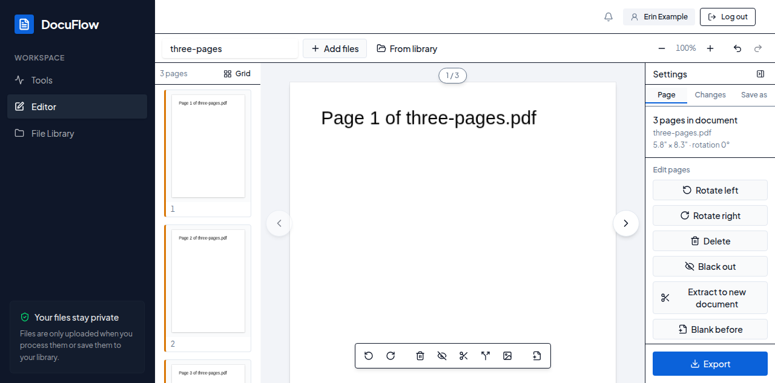The width and height of the screenshot is (775, 383).
Task: Open Erin Example user profile
Action: (659, 17)
